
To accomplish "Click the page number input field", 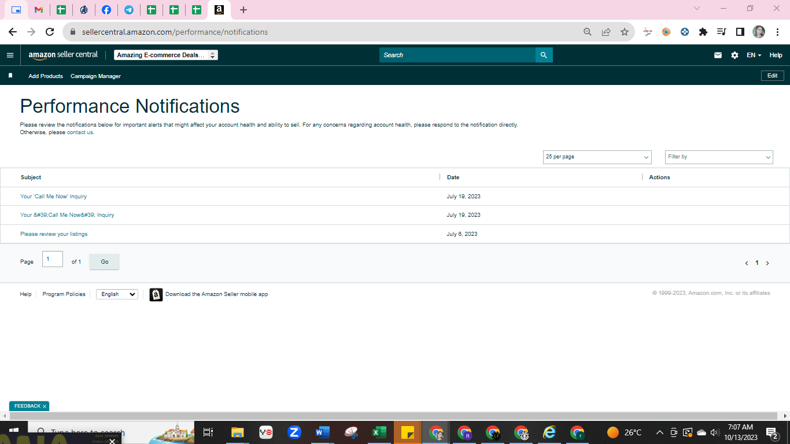I will (53, 259).
